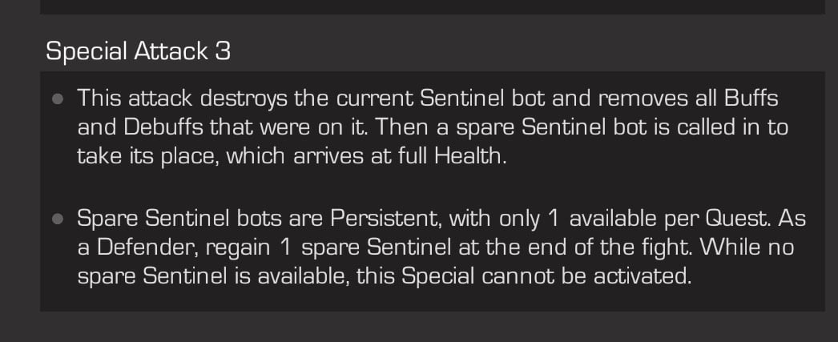
Task: Click the number 3 in the heading
Action: point(224,52)
